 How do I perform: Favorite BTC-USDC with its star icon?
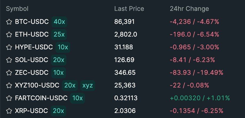click(9, 22)
